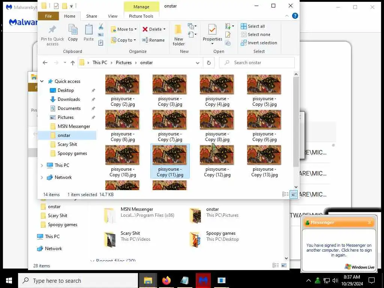Open the File menu
The height and width of the screenshot is (288, 384).
48,16
